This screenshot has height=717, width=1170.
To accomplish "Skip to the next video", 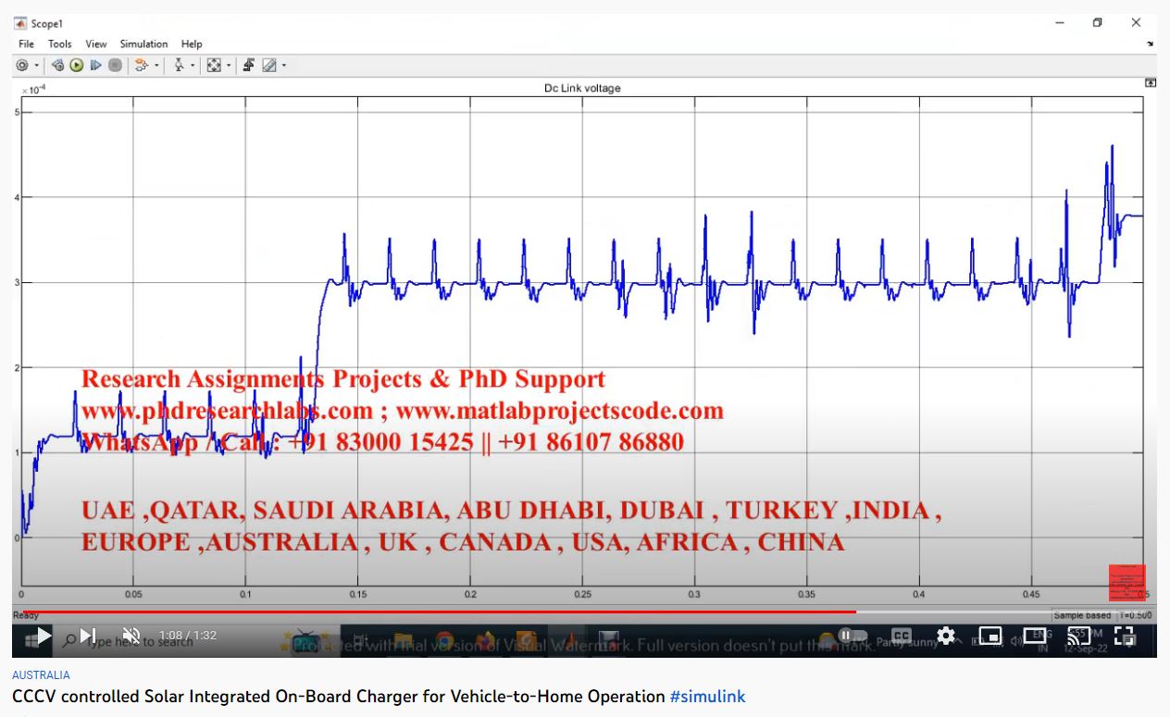I will (x=88, y=636).
